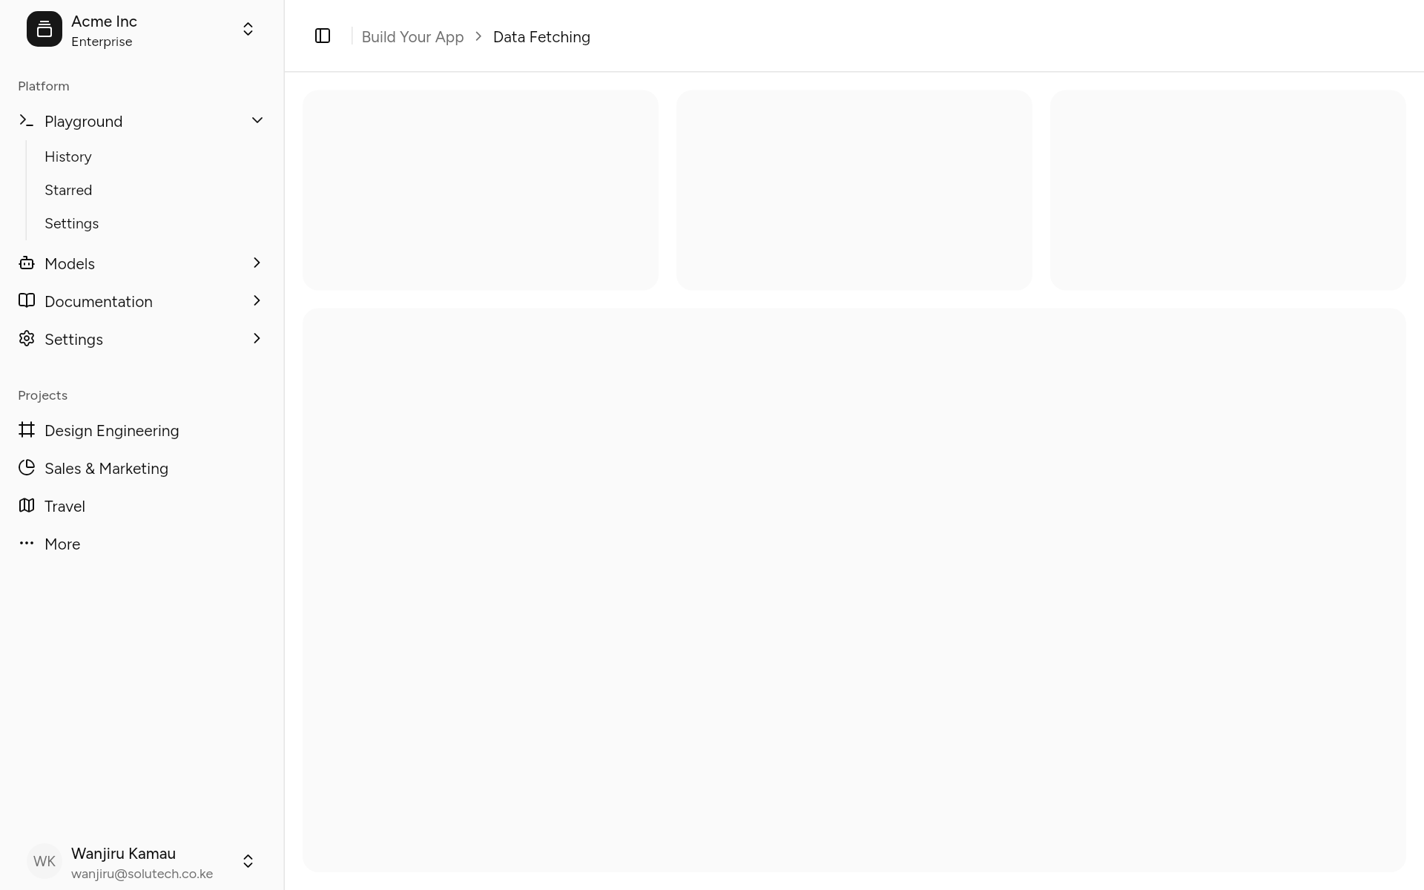The image size is (1424, 890).
Task: Click the Design Engineering frame icon
Action: tap(27, 429)
